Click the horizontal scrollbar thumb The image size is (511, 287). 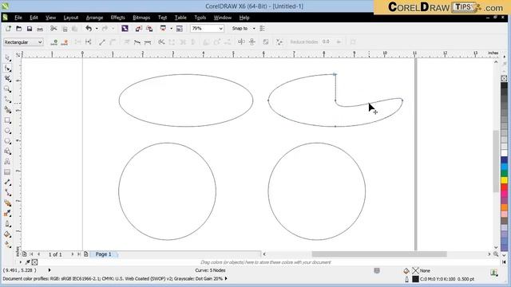(379, 254)
